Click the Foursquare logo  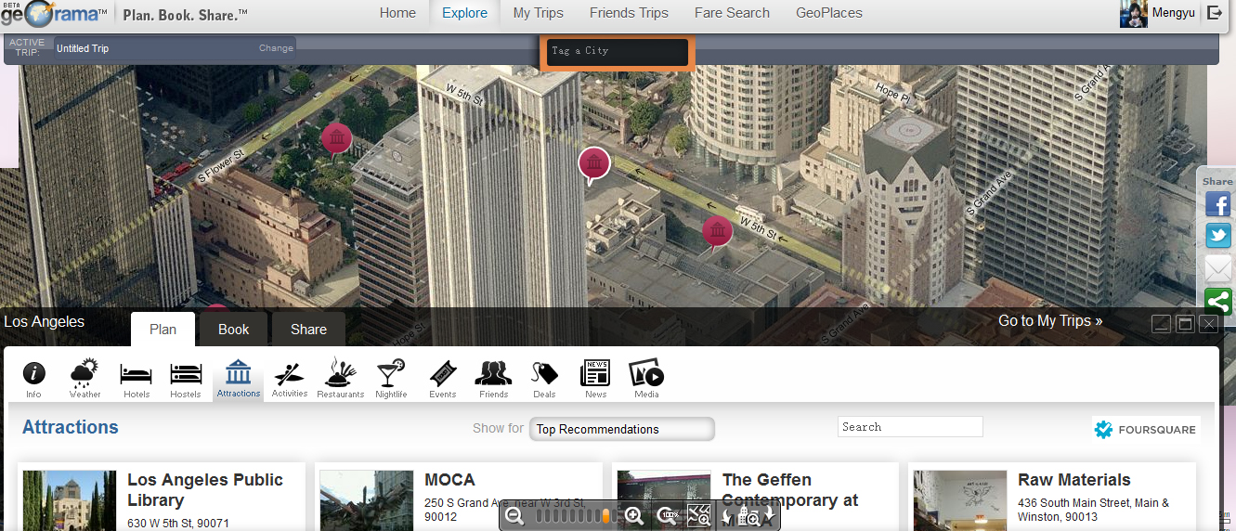point(1145,430)
